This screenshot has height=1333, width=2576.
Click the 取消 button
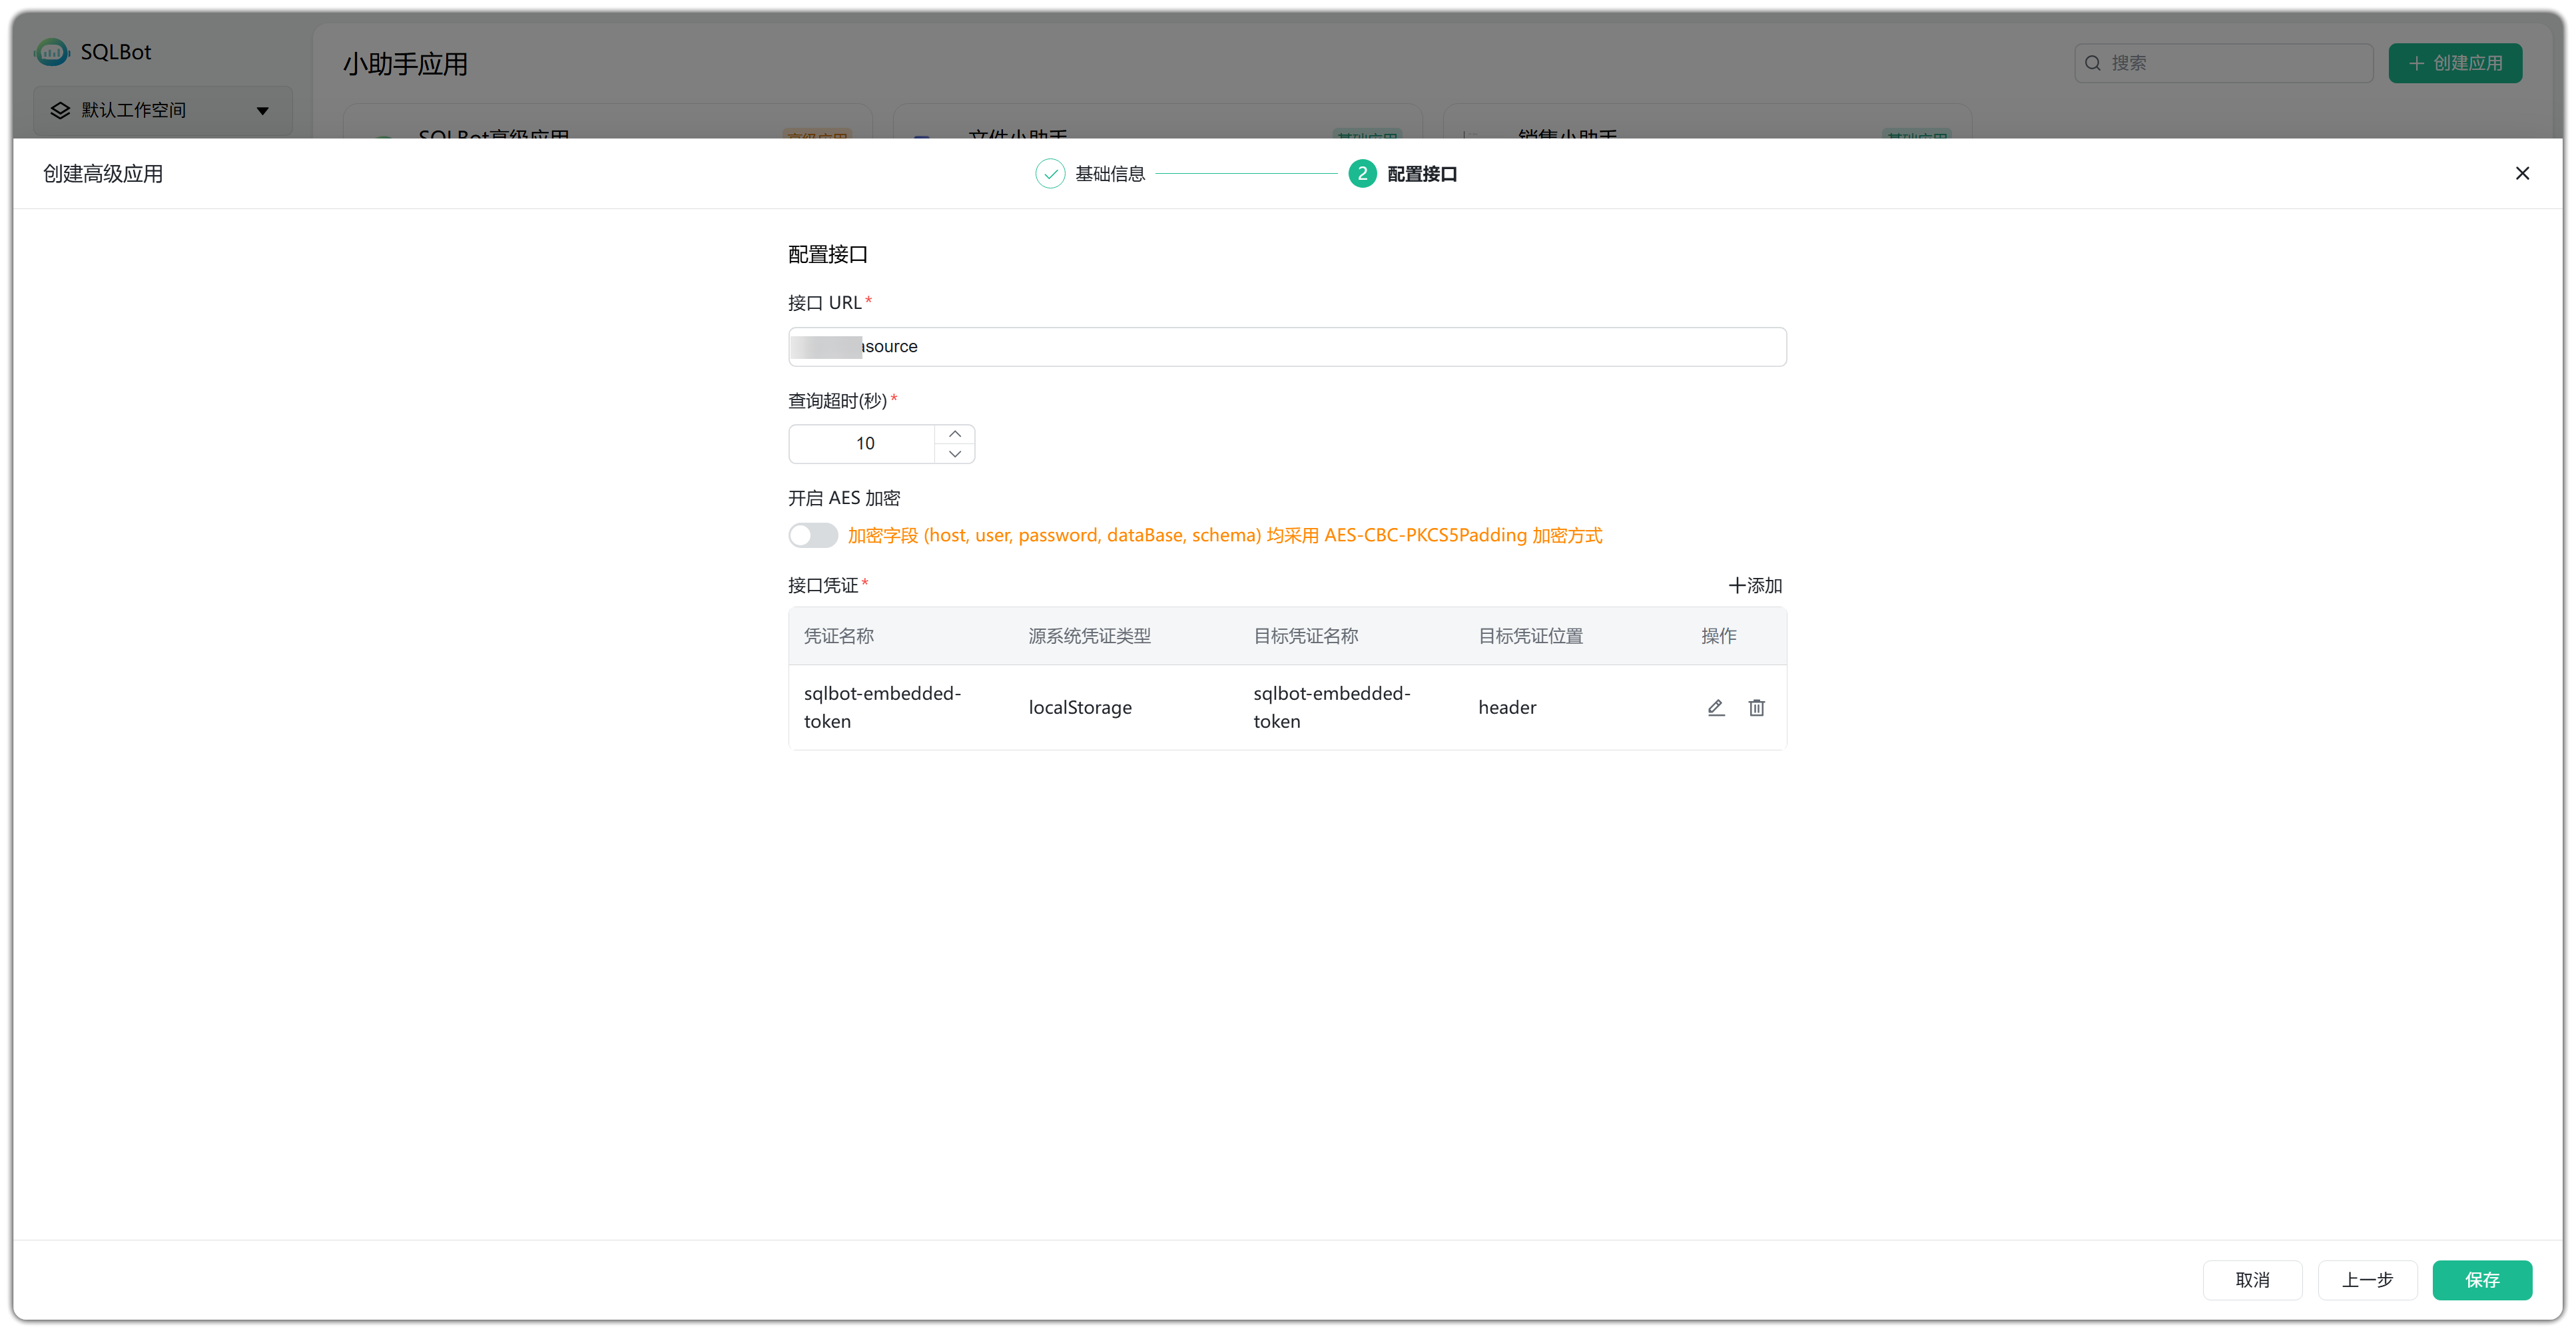[x=2252, y=1279]
